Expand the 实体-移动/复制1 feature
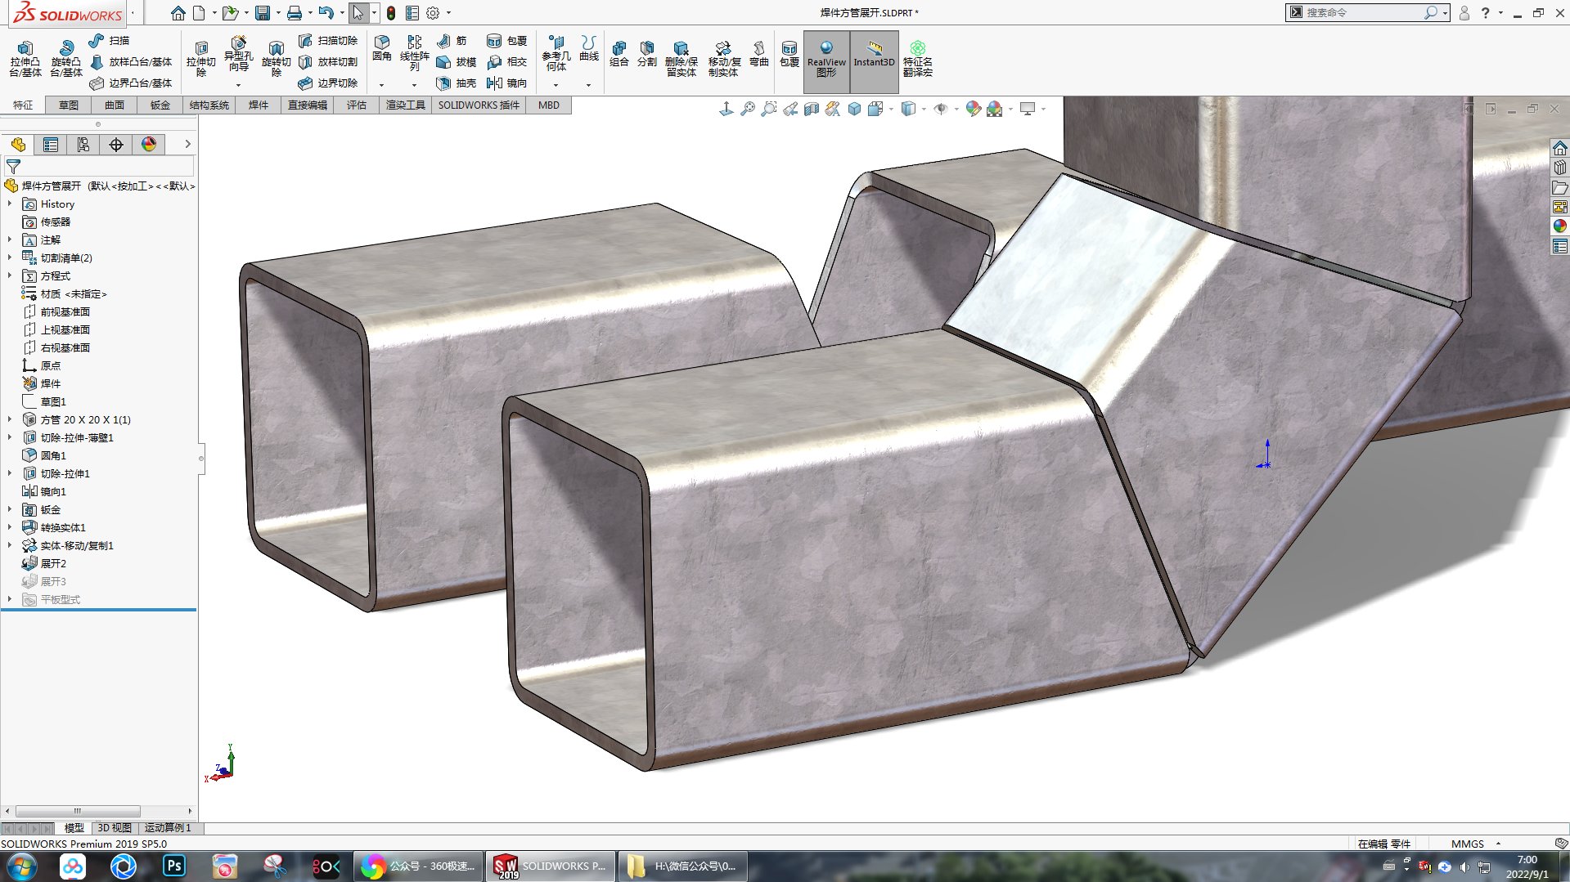 tap(10, 545)
